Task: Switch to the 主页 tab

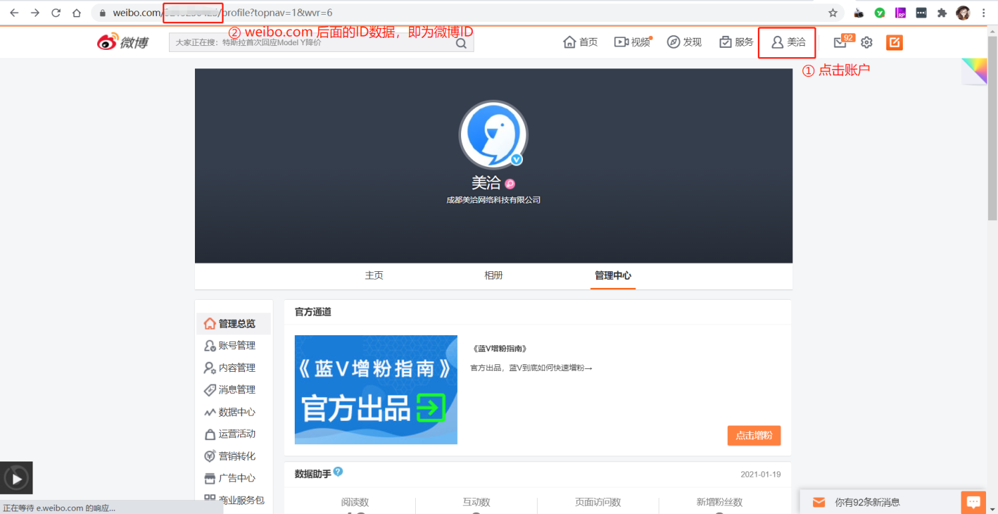Action: tap(374, 275)
